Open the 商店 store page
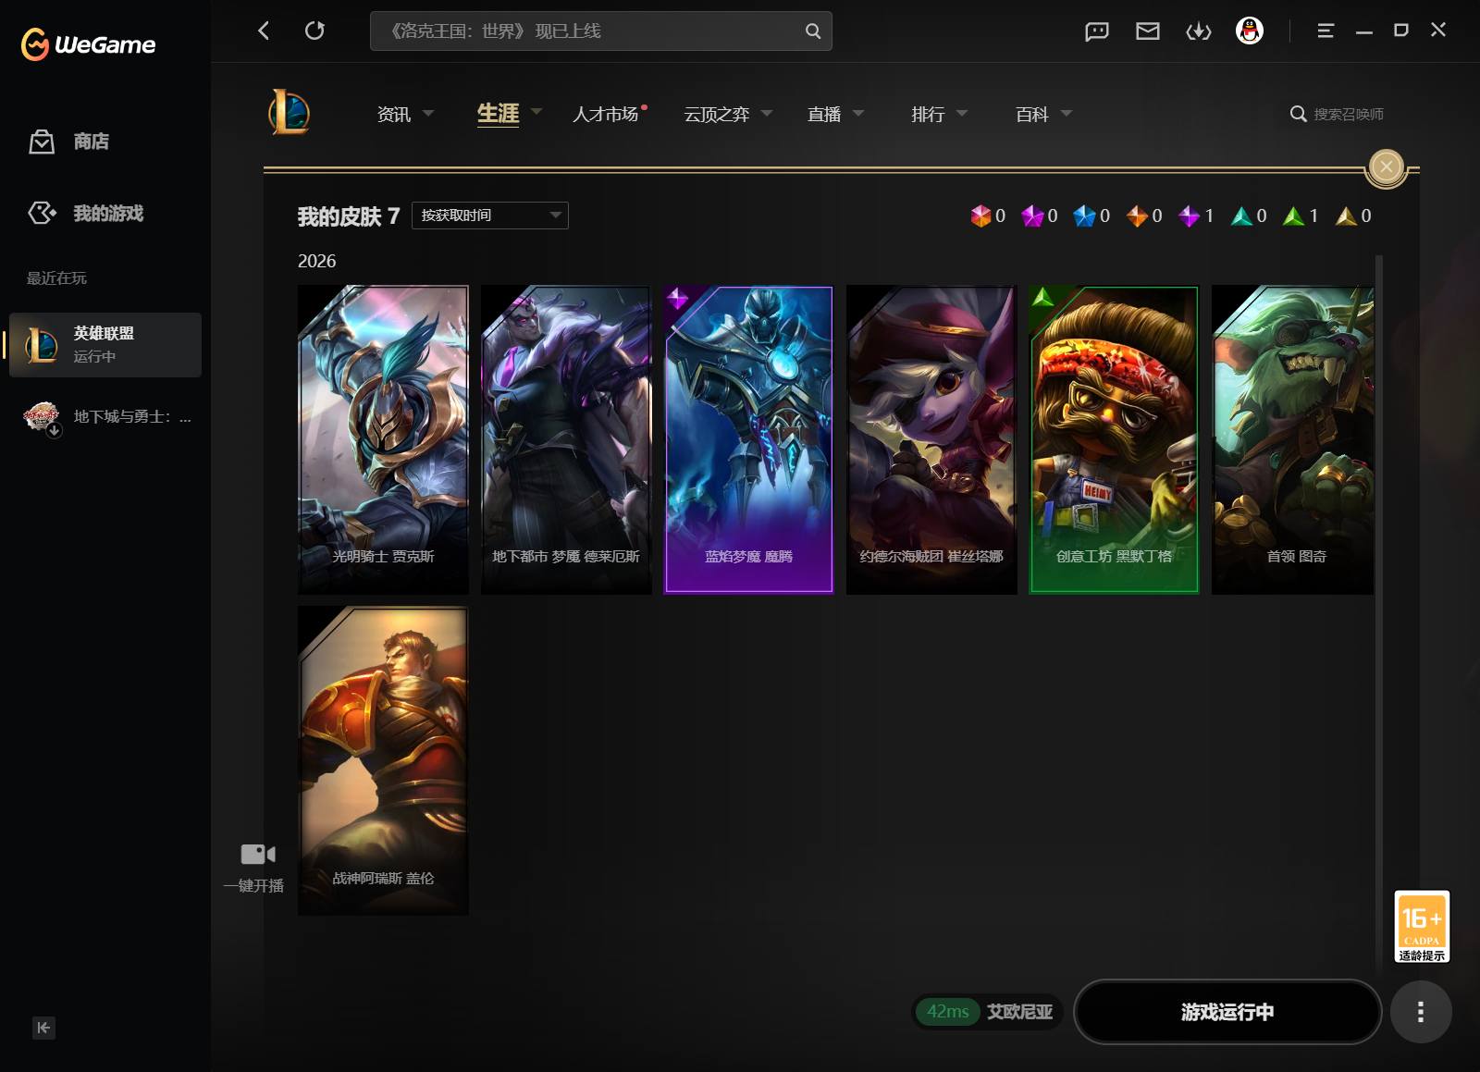Screen dimensions: 1480x1072 pyautogui.click(x=69, y=142)
